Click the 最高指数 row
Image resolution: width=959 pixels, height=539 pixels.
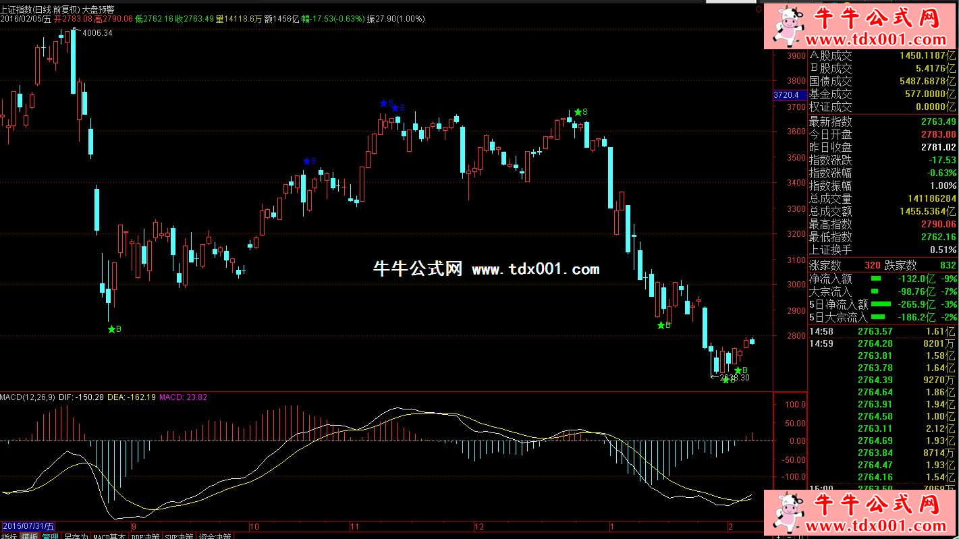(883, 225)
